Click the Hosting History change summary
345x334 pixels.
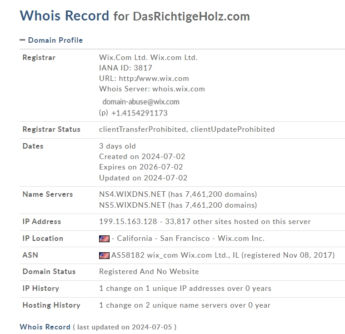point(185,305)
